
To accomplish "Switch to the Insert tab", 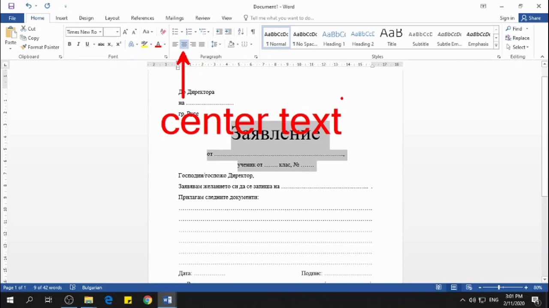I will tap(61, 18).
